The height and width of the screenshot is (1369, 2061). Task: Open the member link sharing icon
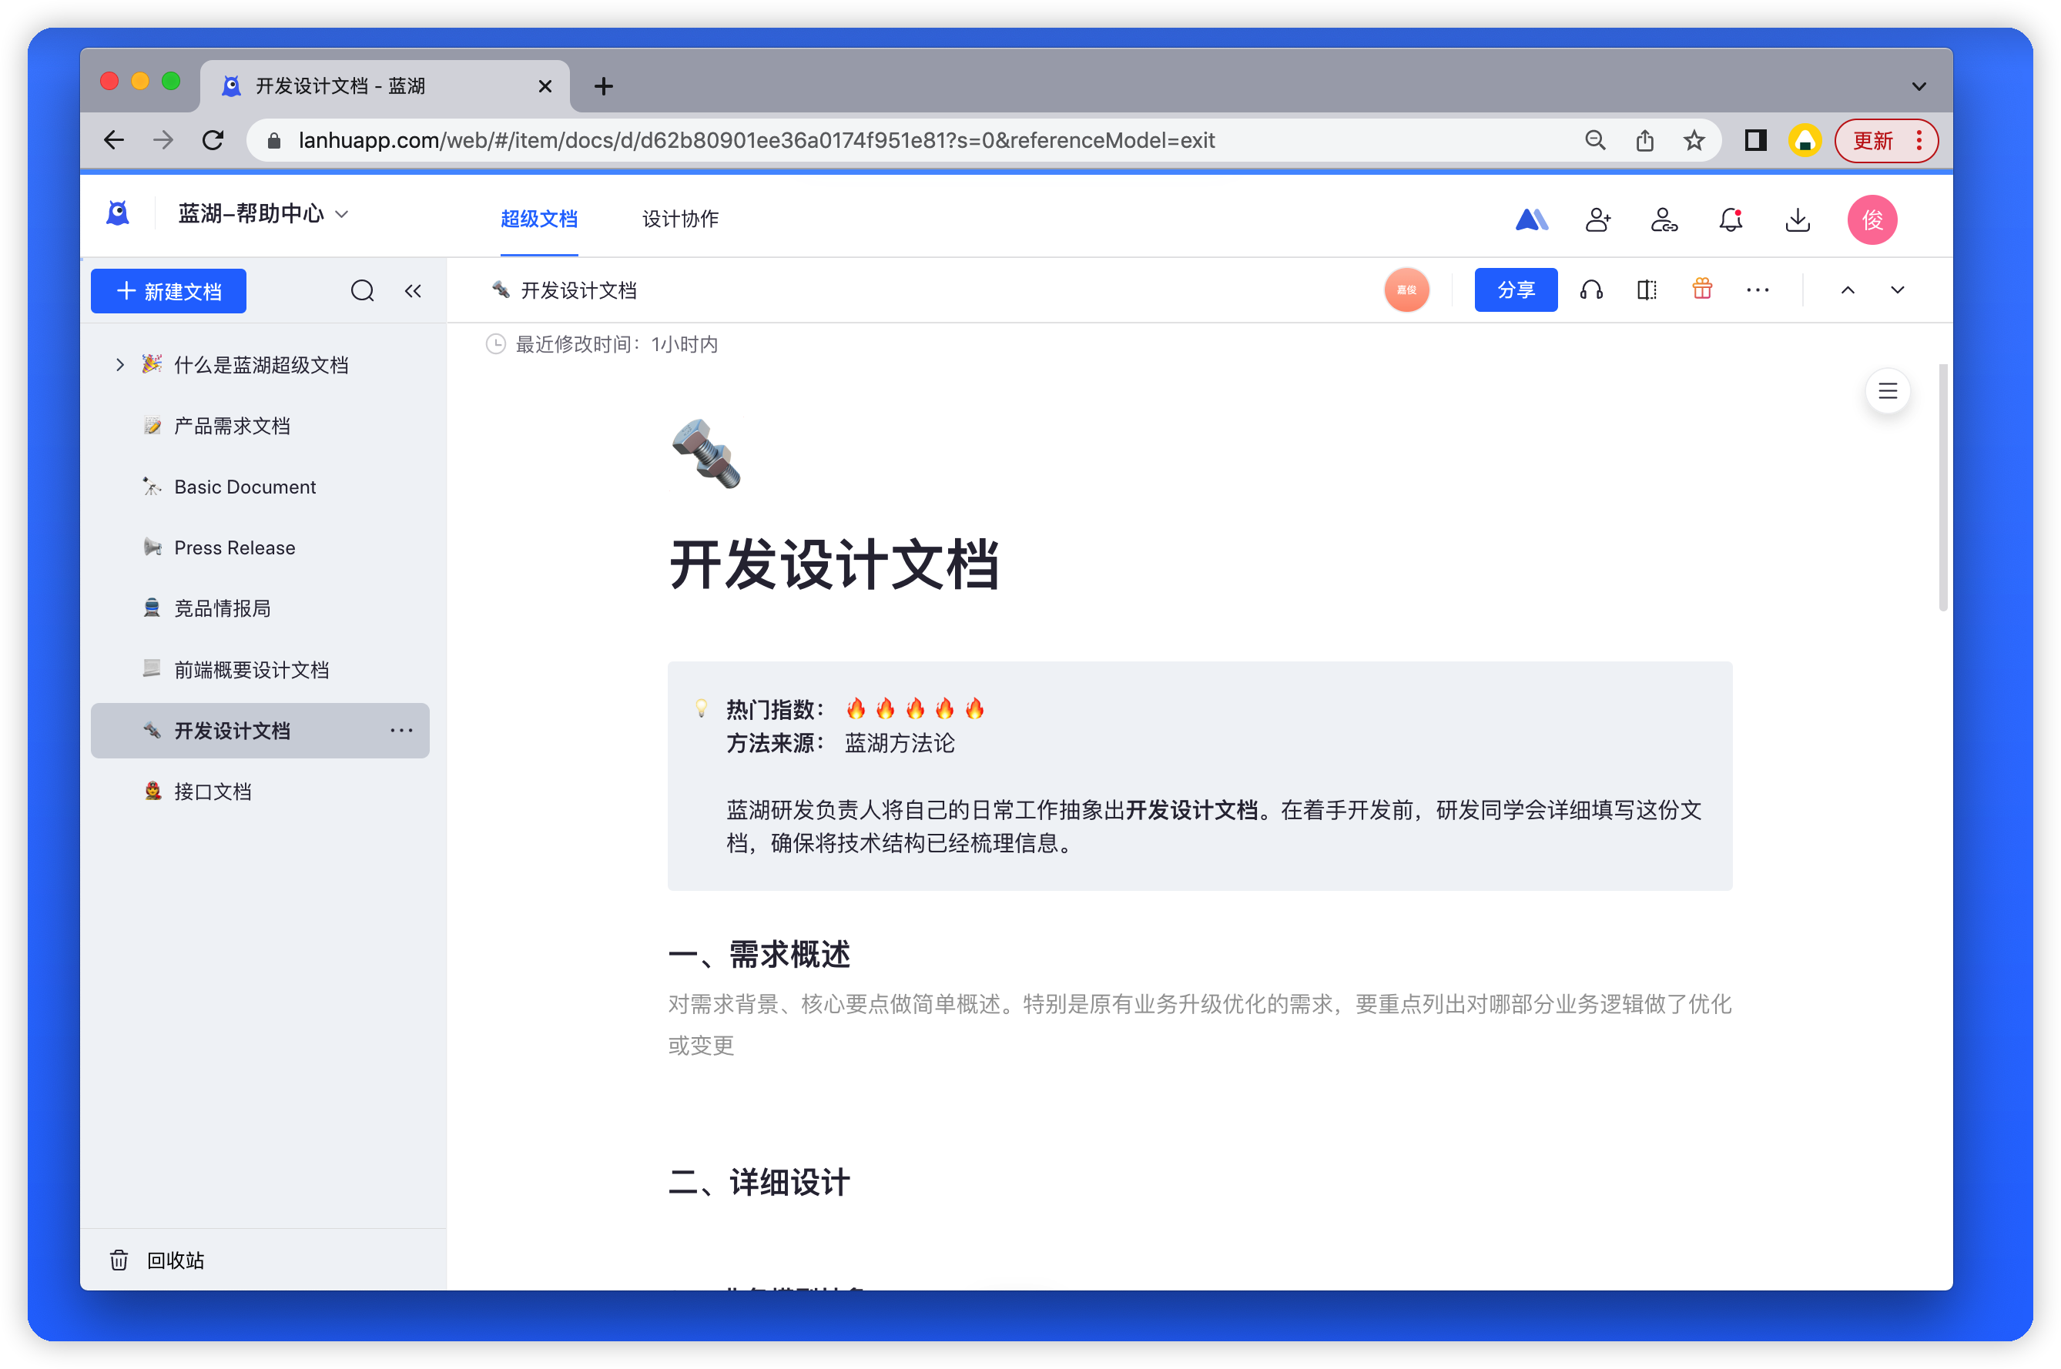tap(1664, 219)
